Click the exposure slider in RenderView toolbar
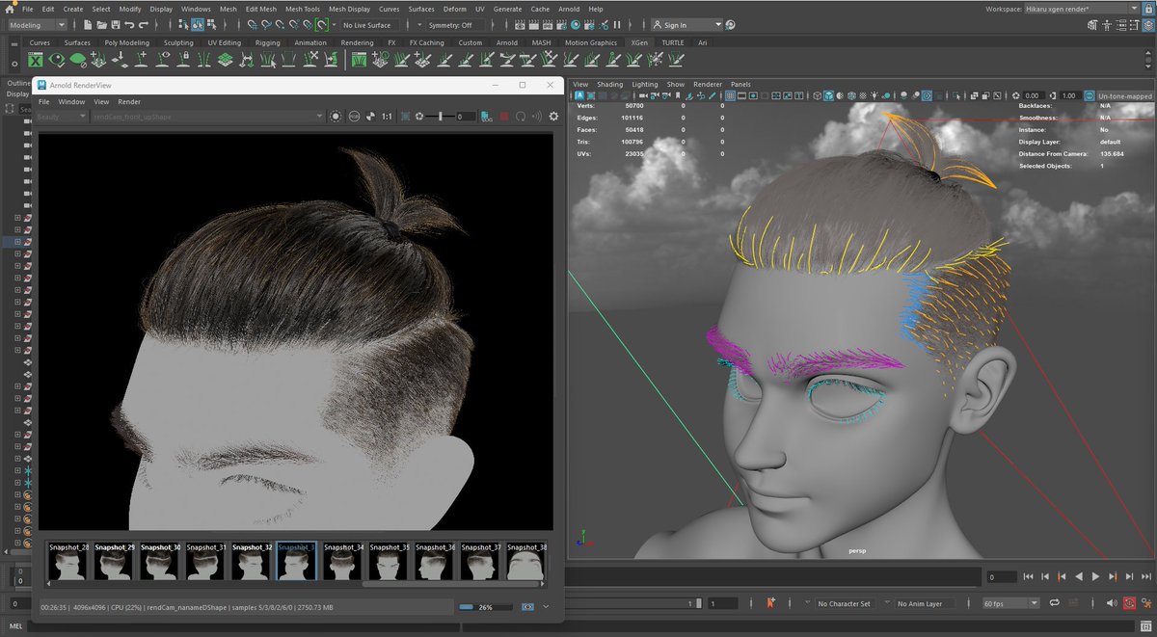 pyautogui.click(x=440, y=117)
